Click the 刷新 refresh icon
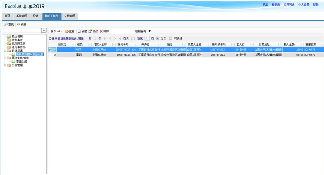The image size is (324, 175). (18, 24)
